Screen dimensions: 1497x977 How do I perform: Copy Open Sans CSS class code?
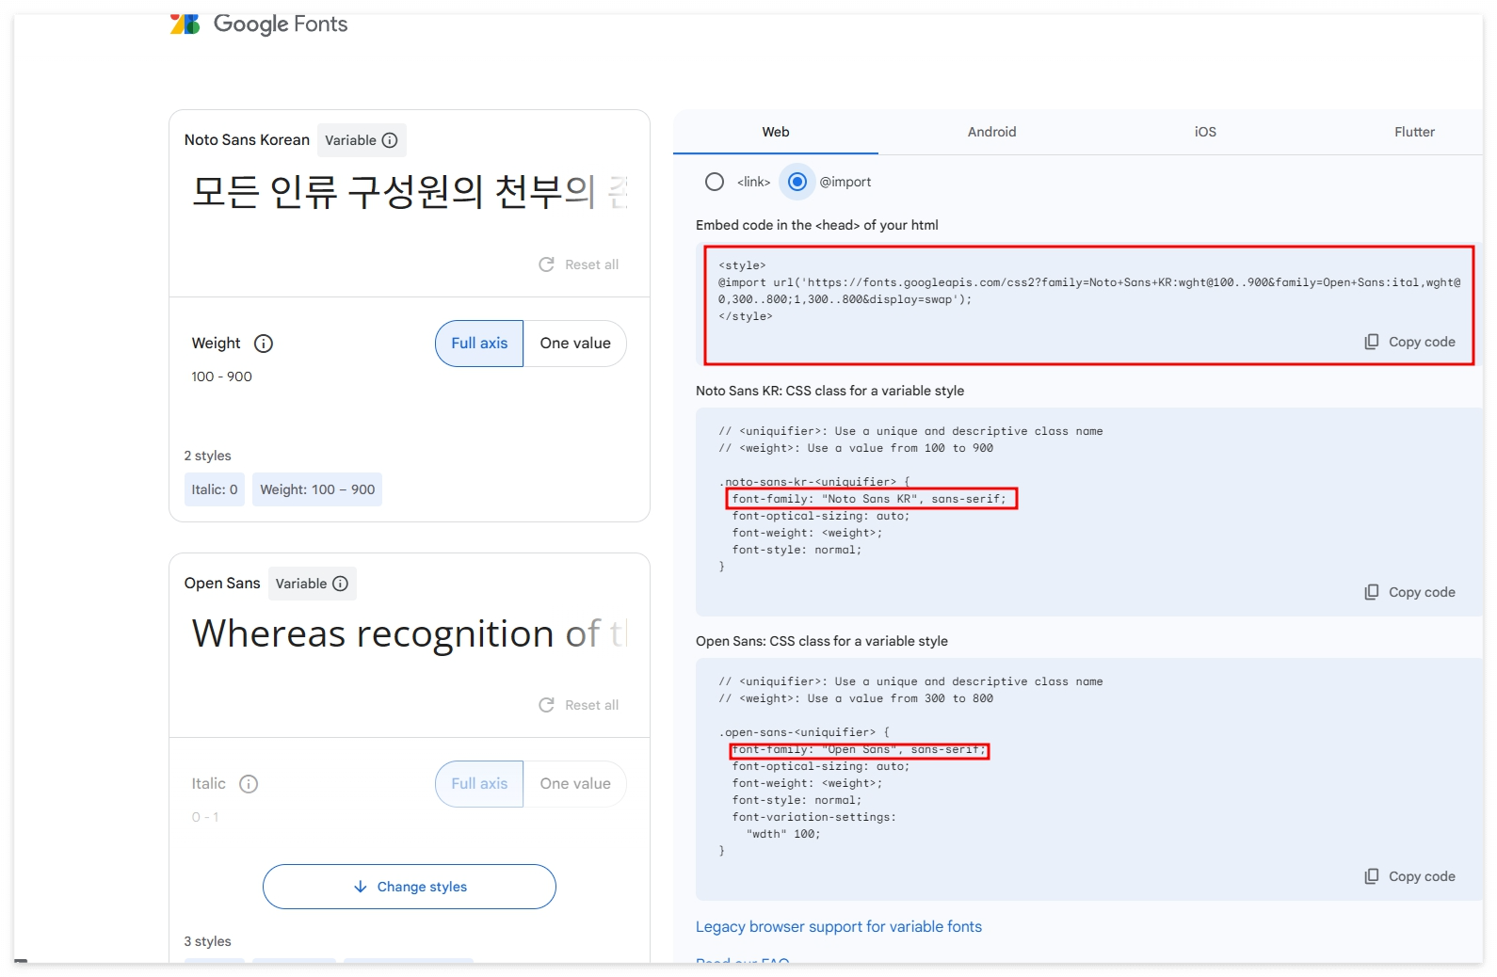1409,876
